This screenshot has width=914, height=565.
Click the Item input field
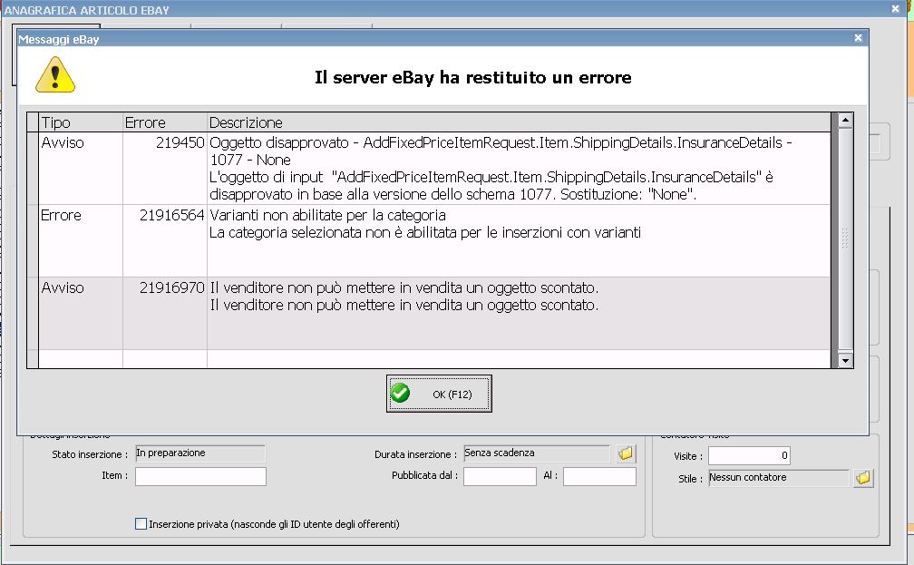[200, 476]
